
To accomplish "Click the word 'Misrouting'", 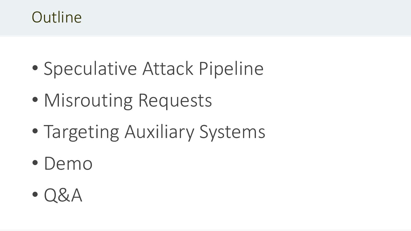I will point(88,100).
